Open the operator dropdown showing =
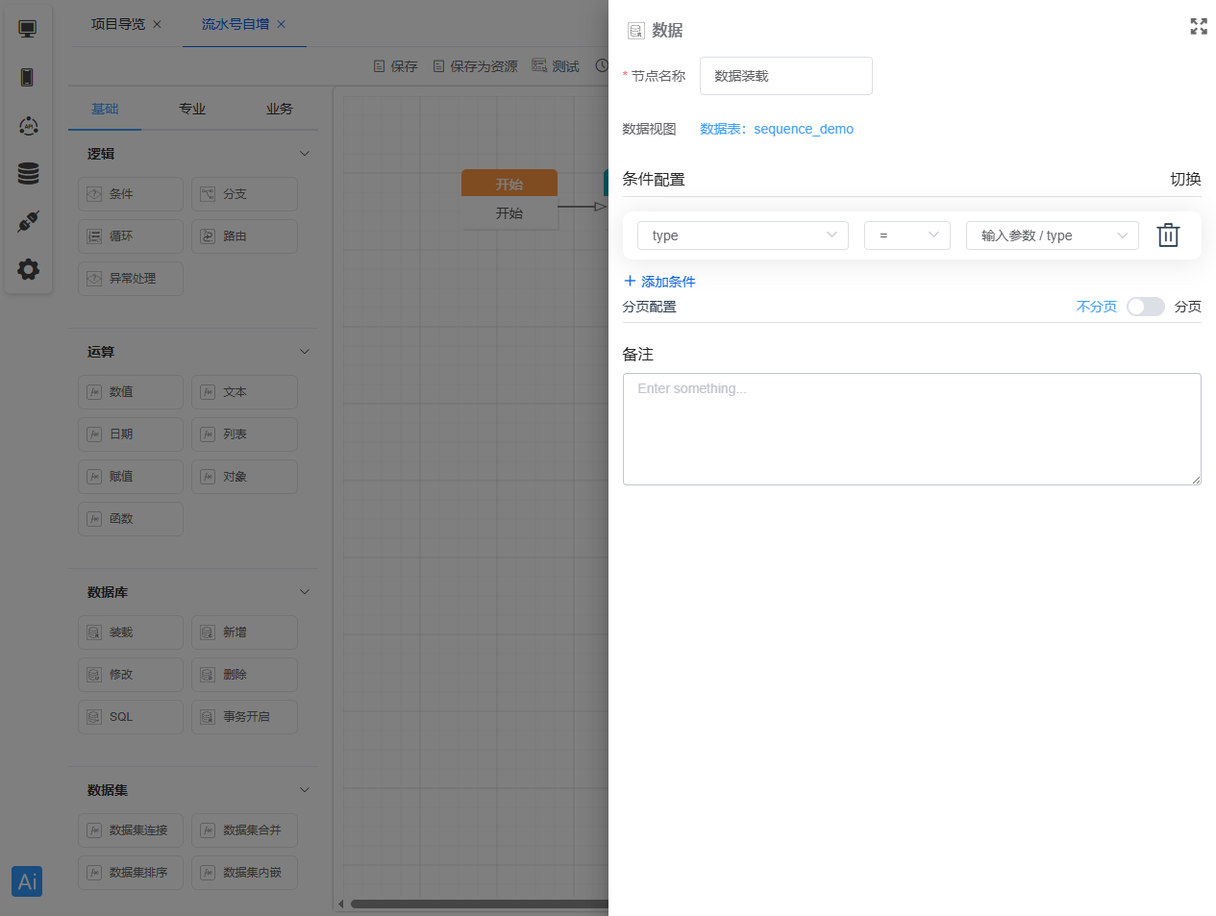This screenshot has width=1216, height=916. (x=906, y=235)
